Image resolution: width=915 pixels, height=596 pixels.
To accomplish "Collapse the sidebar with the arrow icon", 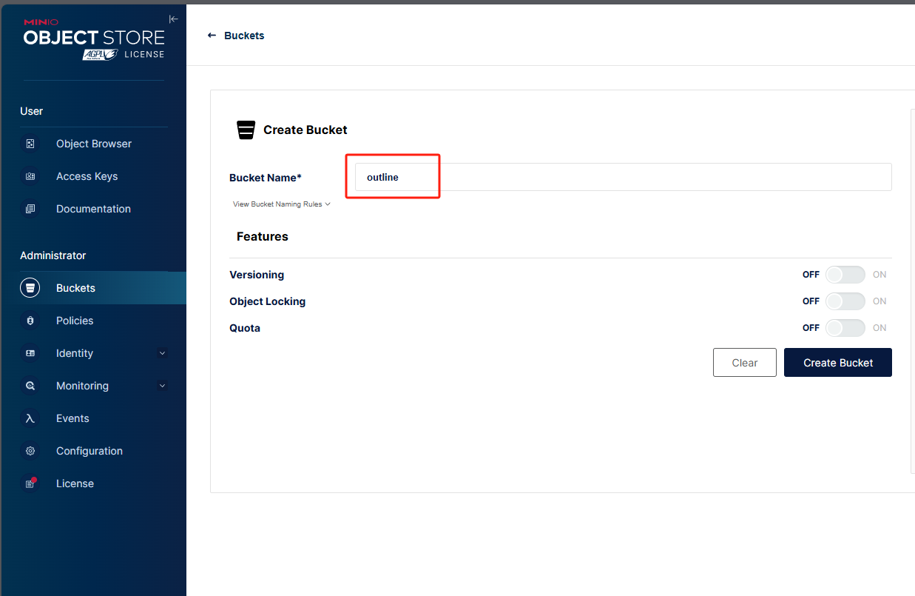I will pos(173,19).
